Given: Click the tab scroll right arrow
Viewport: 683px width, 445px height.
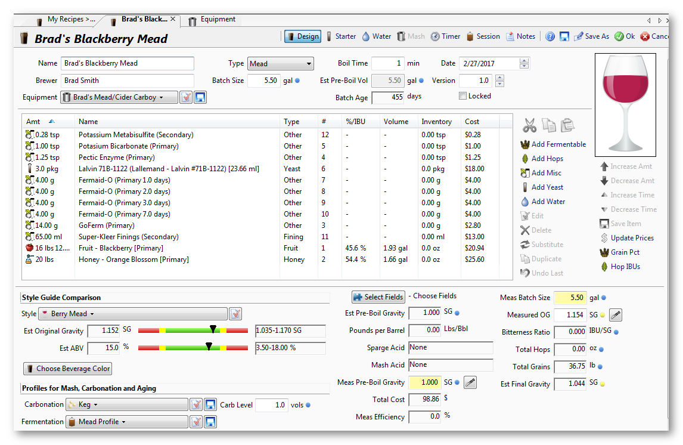Looking at the screenshot, I should click(x=660, y=20).
